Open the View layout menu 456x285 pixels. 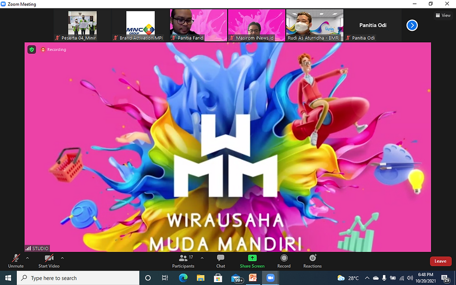pyautogui.click(x=443, y=15)
